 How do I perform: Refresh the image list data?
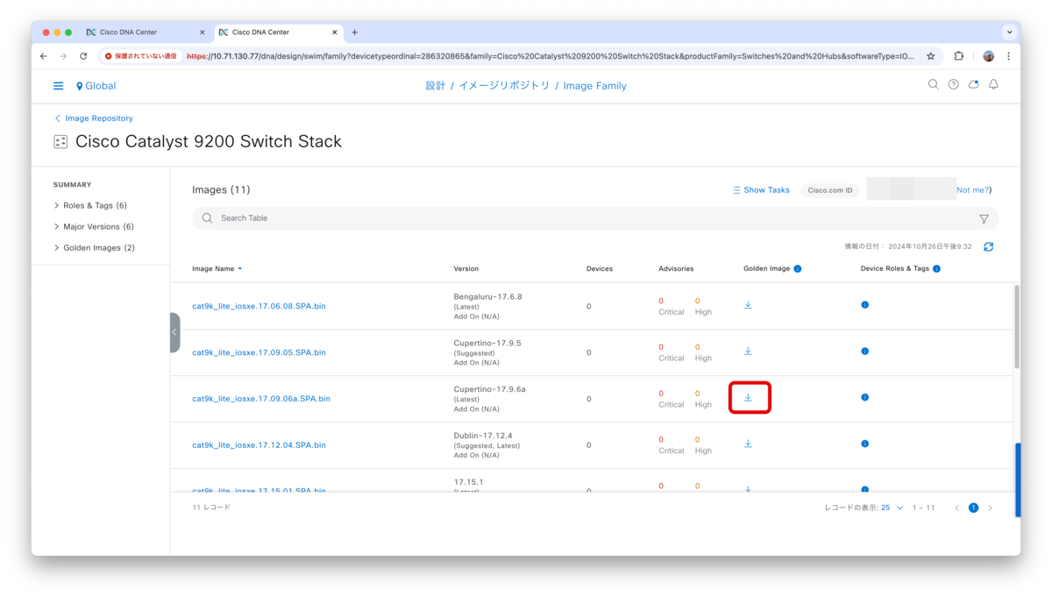(x=988, y=246)
